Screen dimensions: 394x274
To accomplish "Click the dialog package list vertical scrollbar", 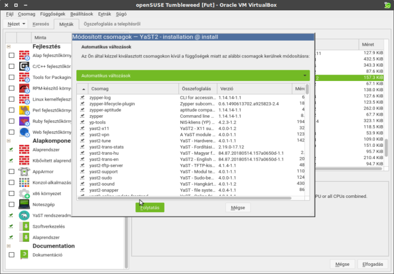I will [x=307, y=89].
